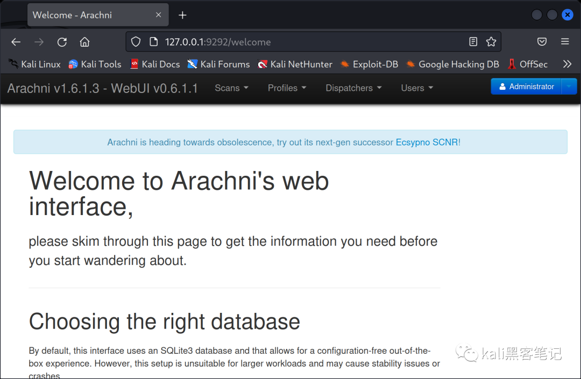Open the Users dropdown menu
This screenshot has height=379, width=581.
[417, 88]
